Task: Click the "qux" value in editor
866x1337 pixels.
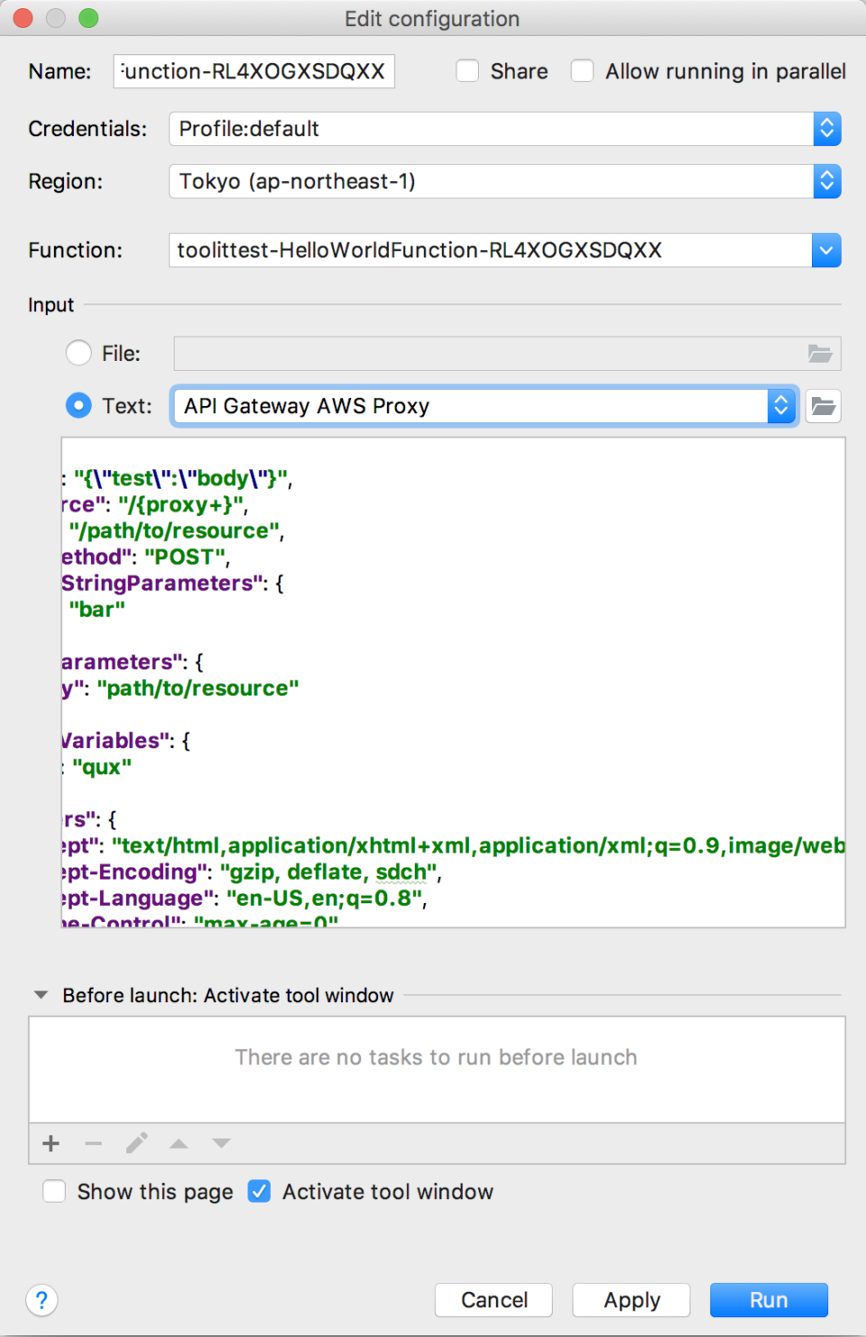Action: pyautogui.click(x=102, y=767)
